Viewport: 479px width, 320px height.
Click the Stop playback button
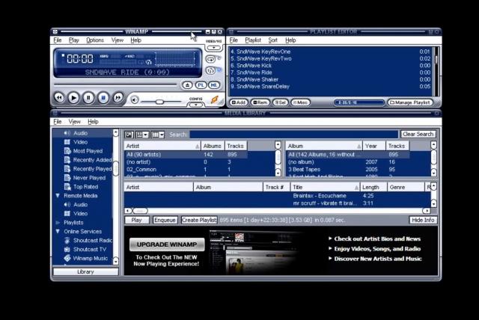tap(103, 98)
